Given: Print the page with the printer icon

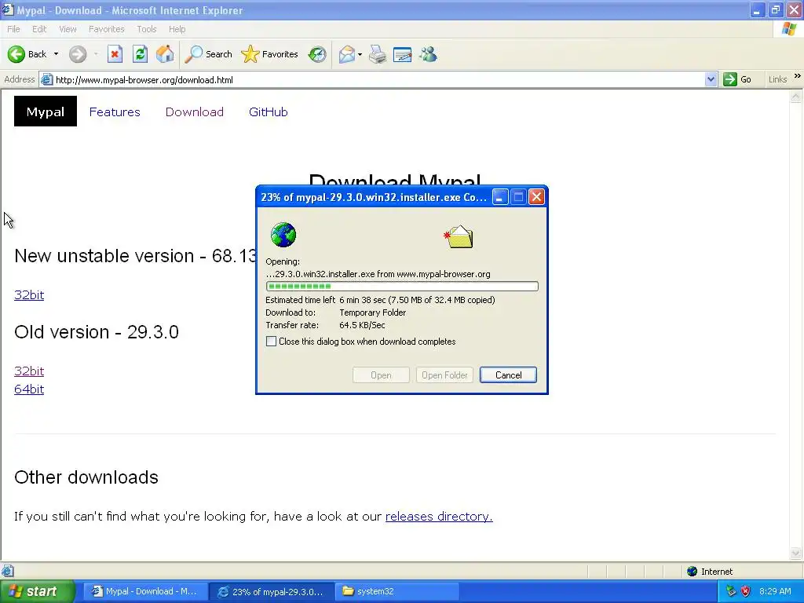Looking at the screenshot, I should click(x=378, y=54).
